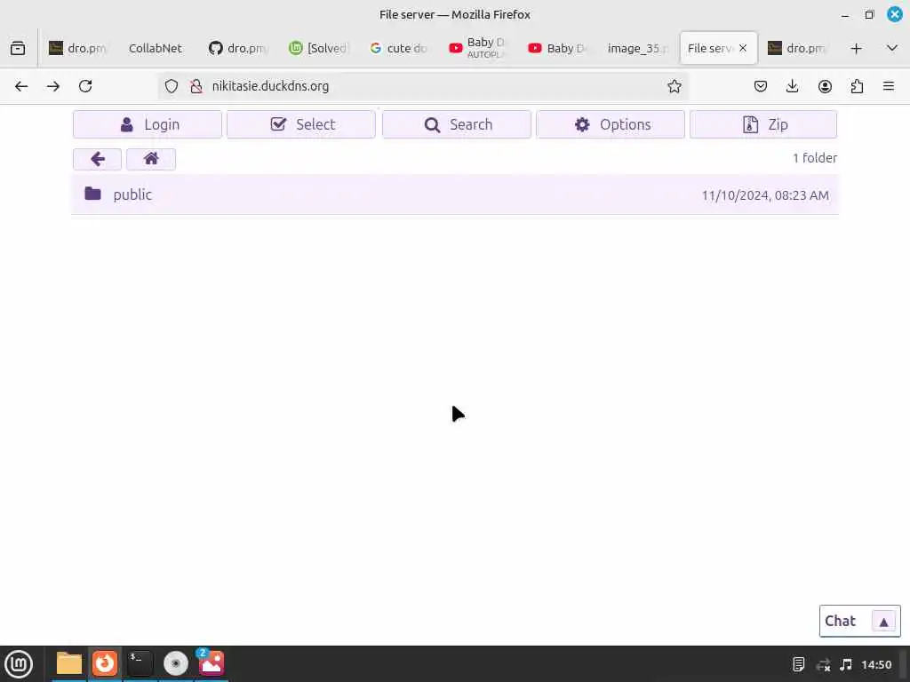The width and height of the screenshot is (910, 682).
Task: Show insecure connection lock info
Action: click(x=196, y=86)
